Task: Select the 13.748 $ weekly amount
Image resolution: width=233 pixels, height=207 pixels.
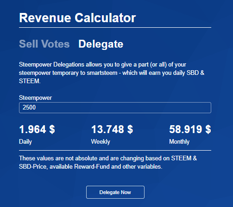Action: coord(112,129)
